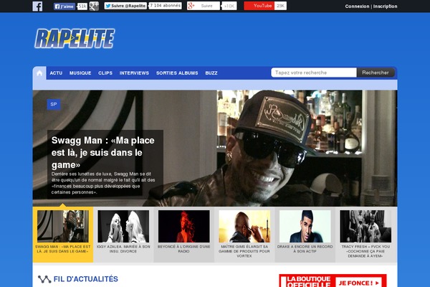The height and width of the screenshot is (287, 430).
Task: Click the Facebook J'aime button
Action: click(x=64, y=6)
